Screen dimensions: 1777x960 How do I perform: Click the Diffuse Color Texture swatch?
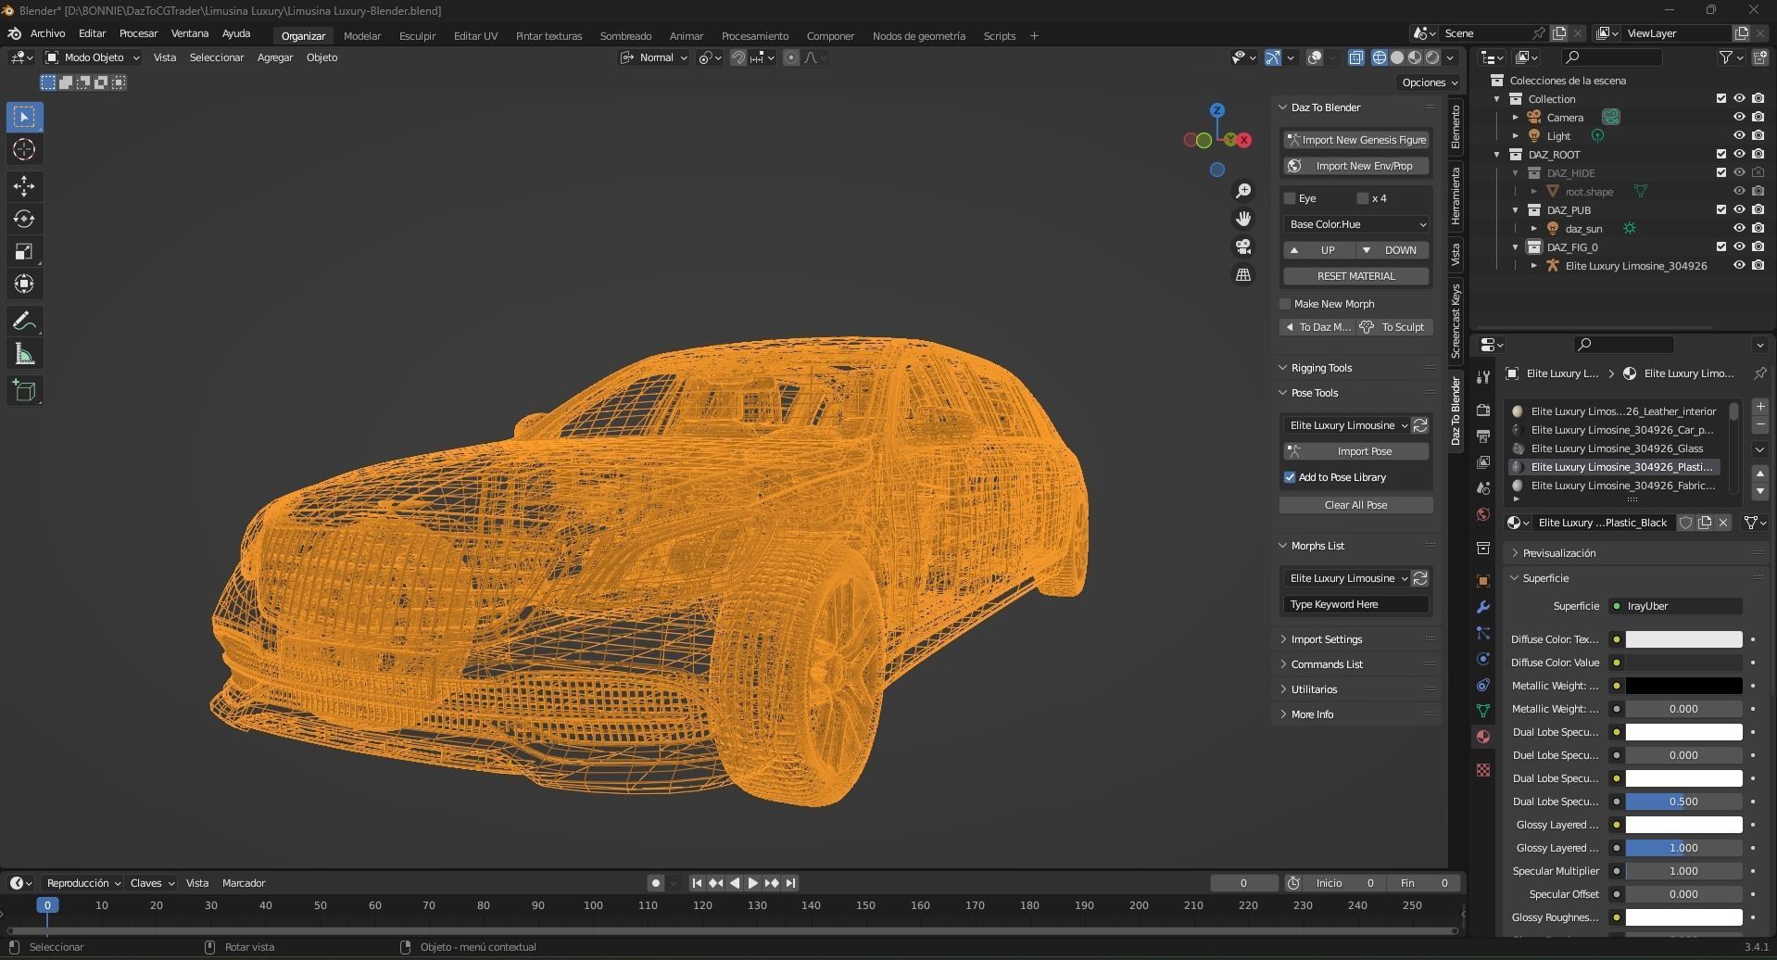tap(1683, 639)
